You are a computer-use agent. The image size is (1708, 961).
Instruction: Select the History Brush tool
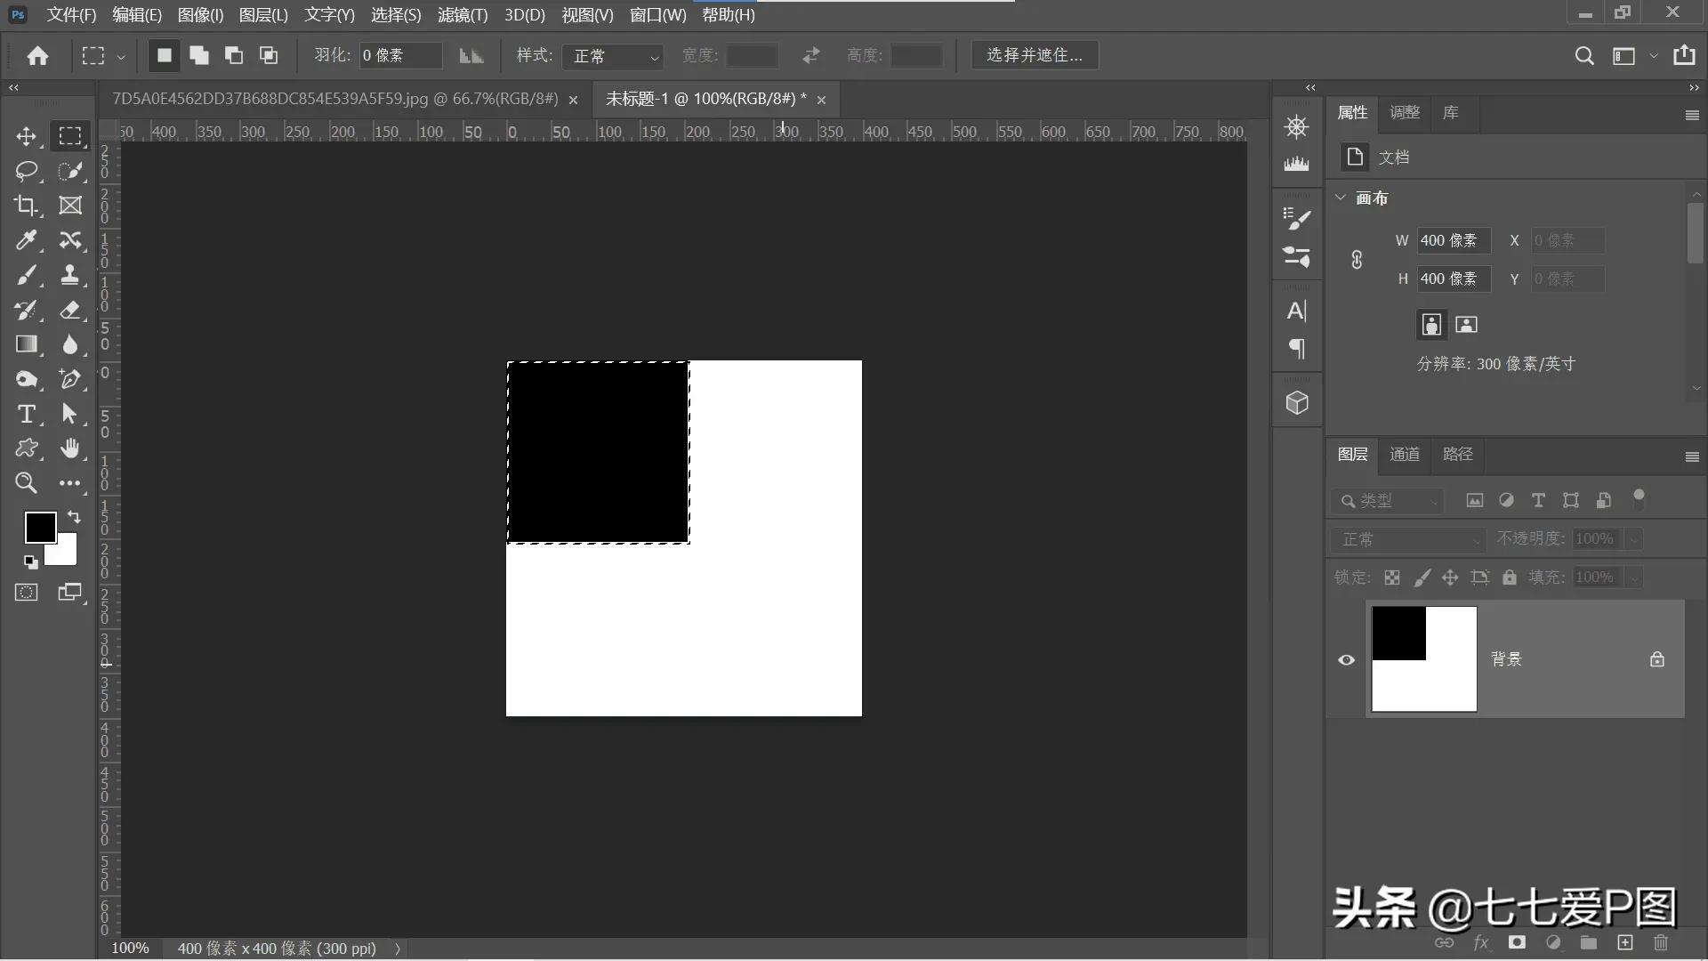[x=26, y=310]
